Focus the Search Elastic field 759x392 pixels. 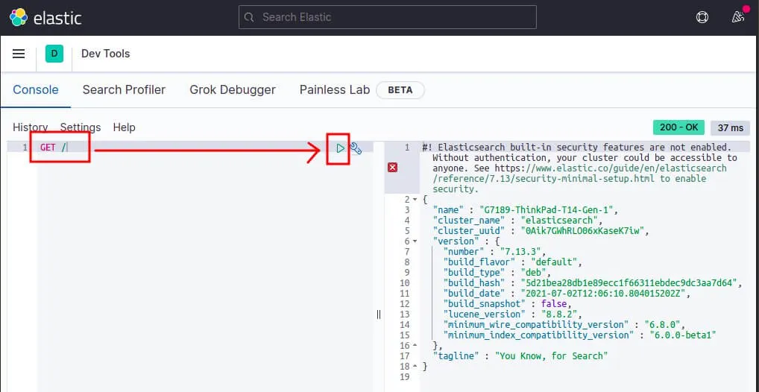(x=387, y=17)
